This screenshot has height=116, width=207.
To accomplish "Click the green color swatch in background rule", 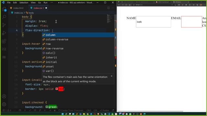I will pos(47,107).
